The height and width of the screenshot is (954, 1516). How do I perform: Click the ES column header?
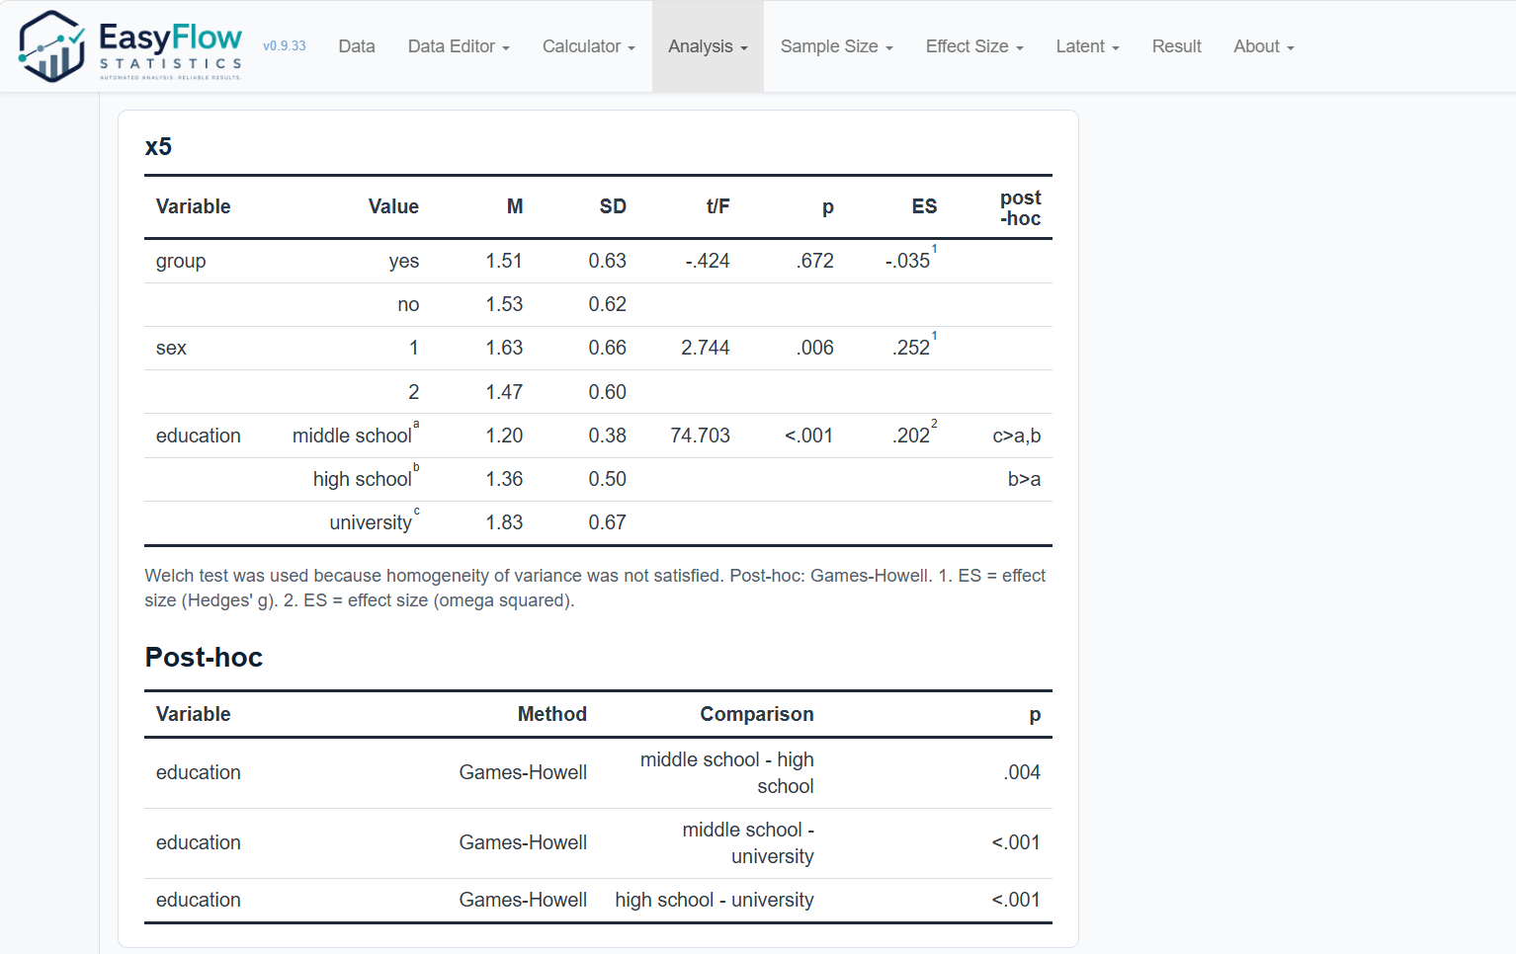[x=924, y=206]
